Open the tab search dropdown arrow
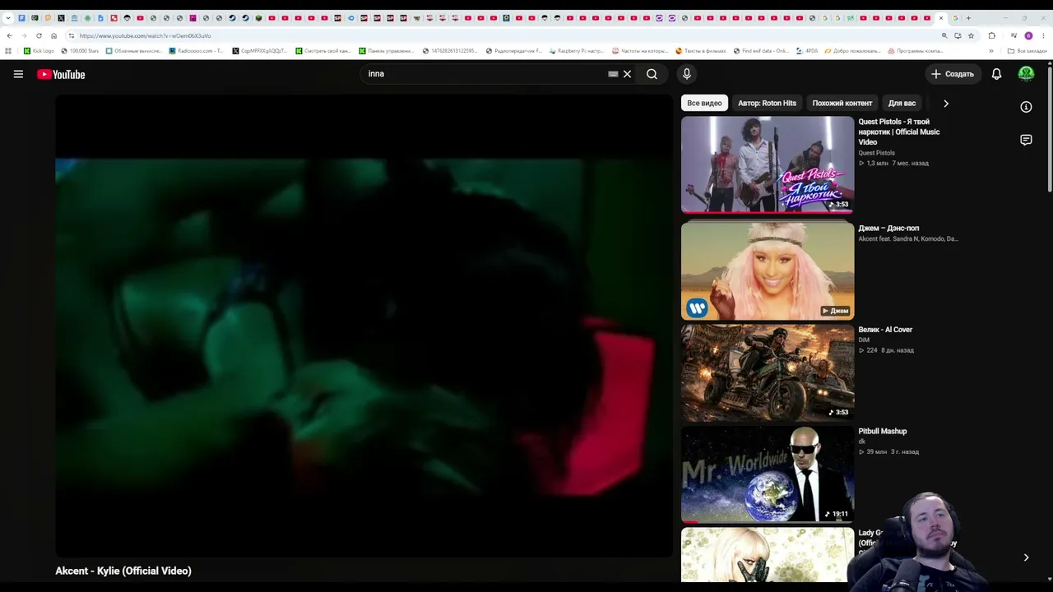 [x=8, y=18]
